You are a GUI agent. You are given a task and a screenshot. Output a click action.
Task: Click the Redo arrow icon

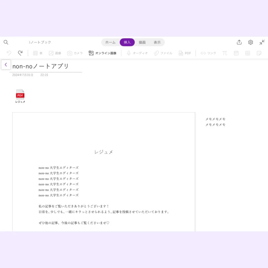coord(20,53)
